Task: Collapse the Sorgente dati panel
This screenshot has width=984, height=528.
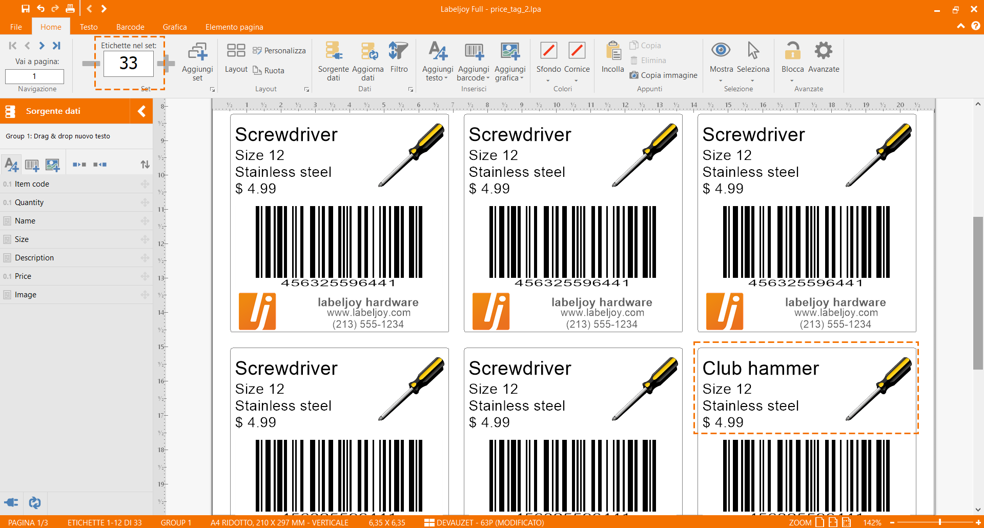Action: [x=142, y=111]
